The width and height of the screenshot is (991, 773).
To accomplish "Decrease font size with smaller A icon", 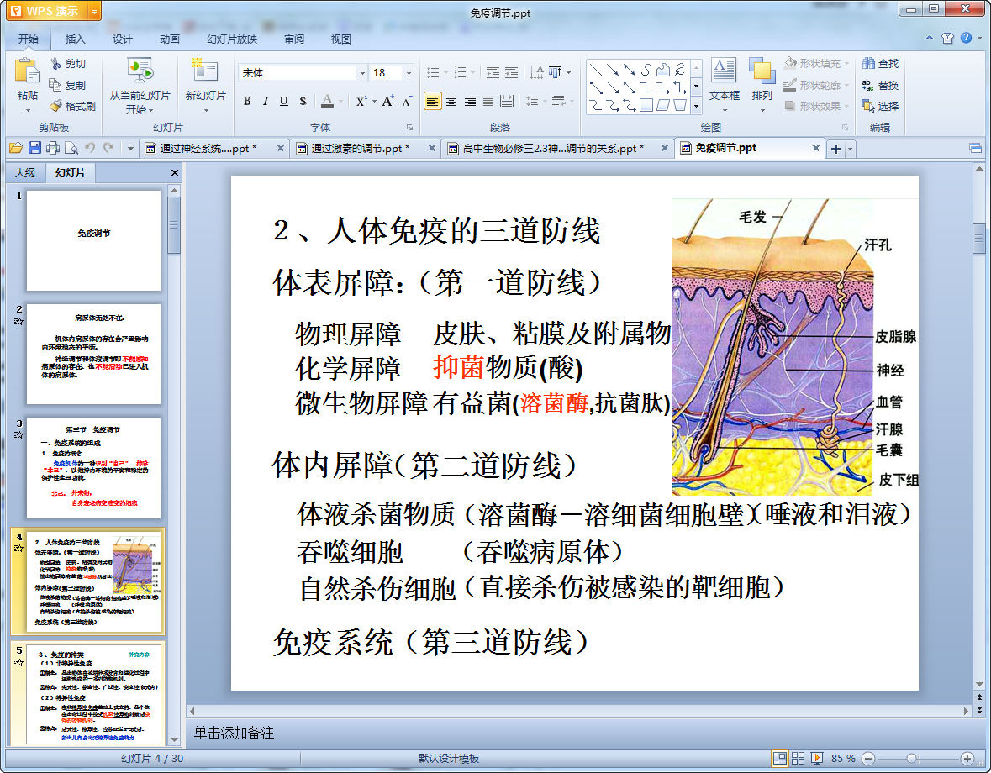I will click(407, 101).
